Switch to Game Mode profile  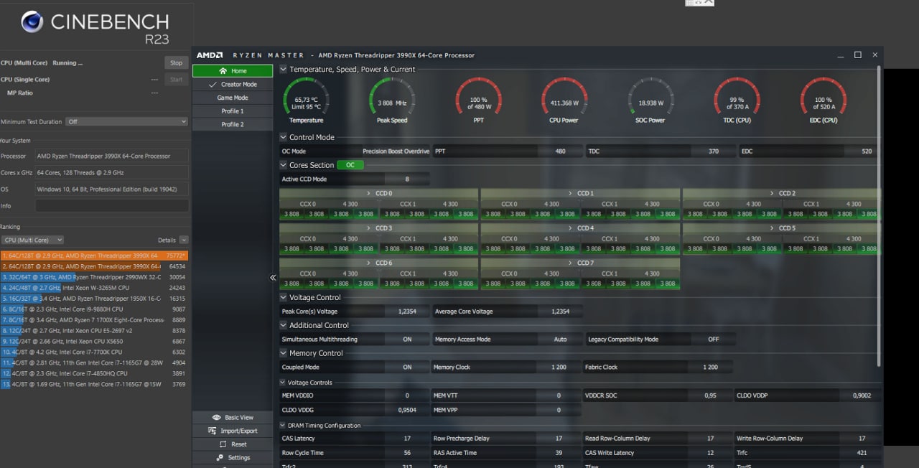[x=233, y=98]
